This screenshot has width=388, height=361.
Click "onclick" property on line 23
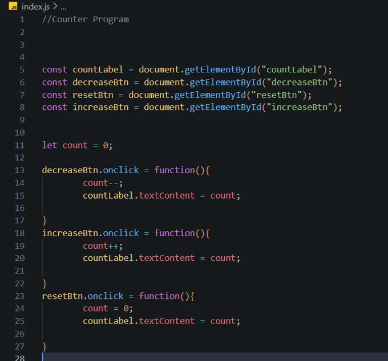pos(106,296)
